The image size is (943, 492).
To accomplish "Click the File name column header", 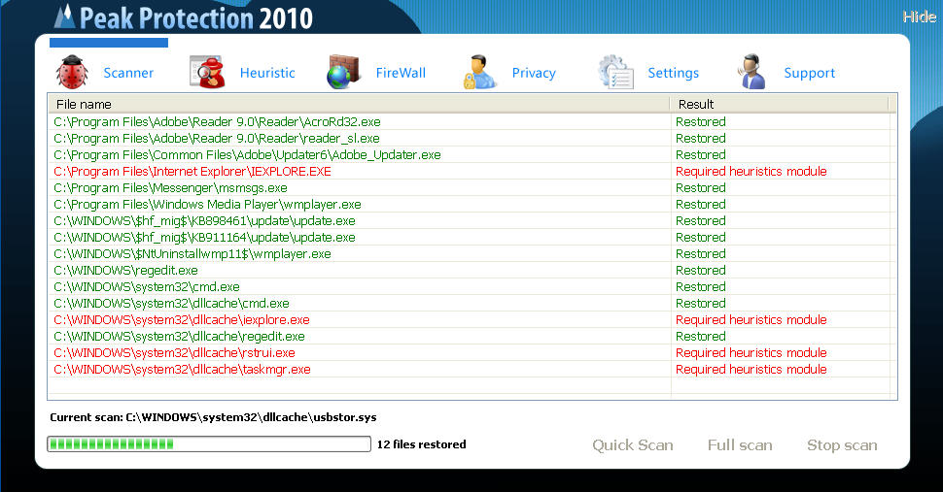I will [359, 105].
